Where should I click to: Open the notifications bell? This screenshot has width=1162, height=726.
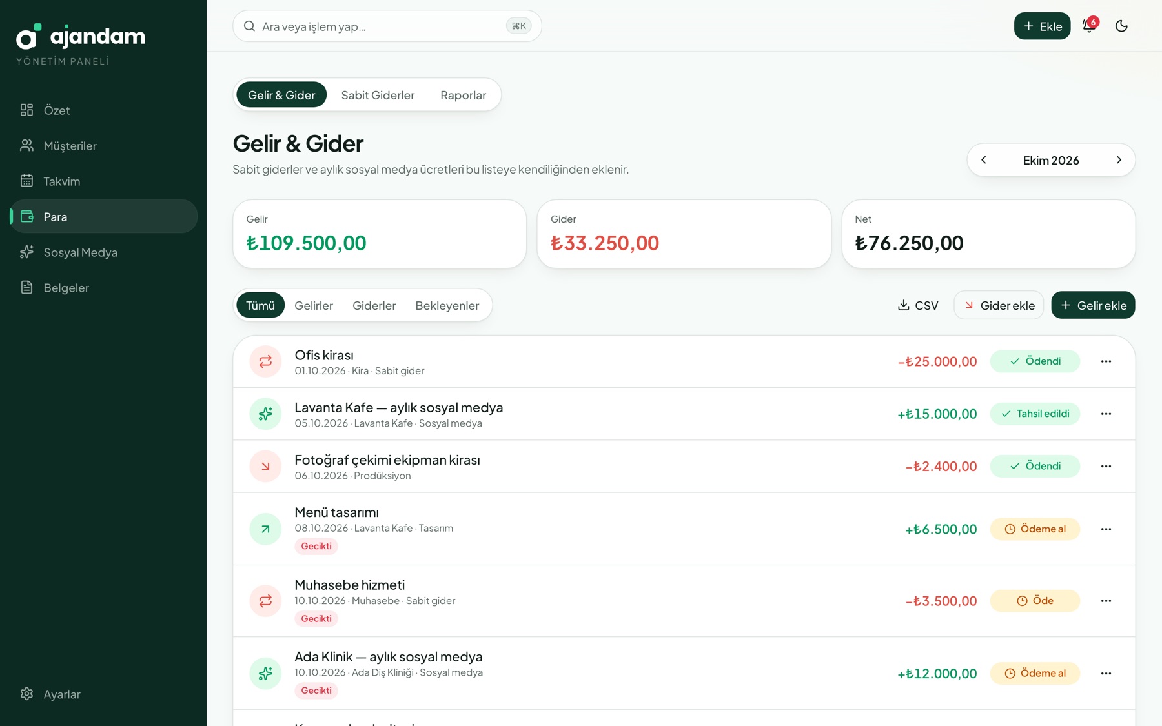1089,26
